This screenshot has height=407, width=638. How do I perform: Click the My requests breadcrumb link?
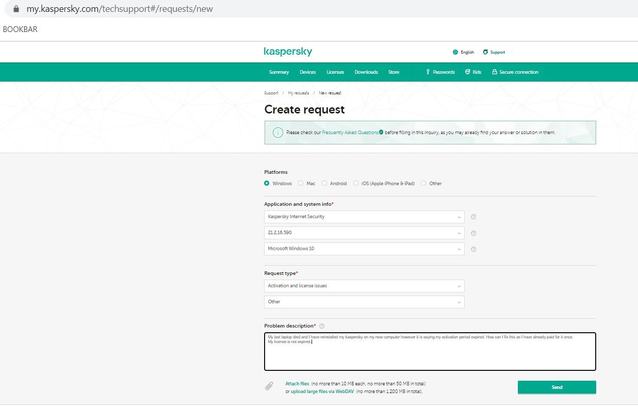pos(299,93)
